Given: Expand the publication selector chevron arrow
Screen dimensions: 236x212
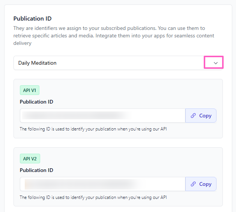Looking at the screenshot, I should pyautogui.click(x=215, y=63).
